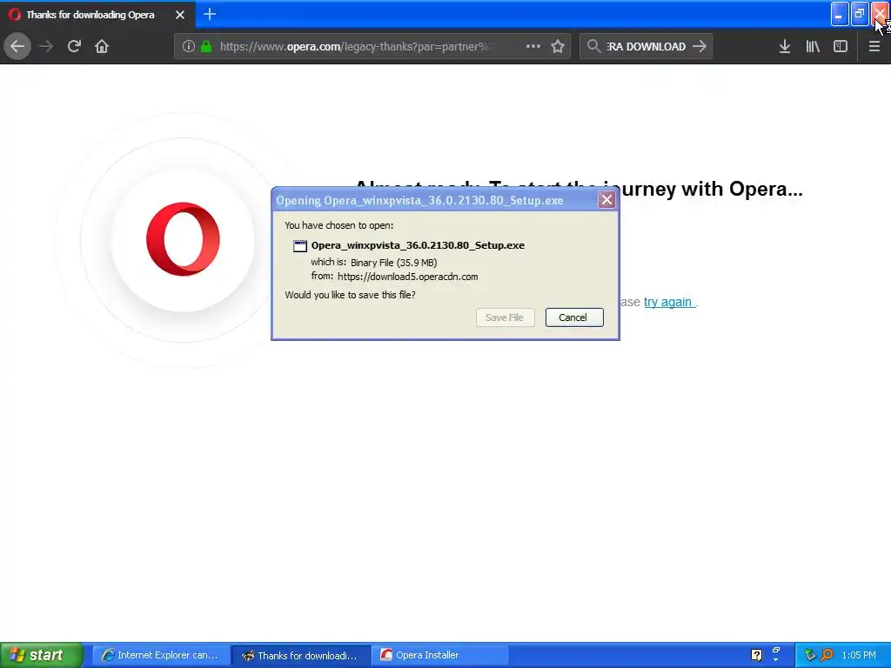Image resolution: width=891 pixels, height=668 pixels.
Task: Toggle the sidebar view icon
Action: [841, 46]
